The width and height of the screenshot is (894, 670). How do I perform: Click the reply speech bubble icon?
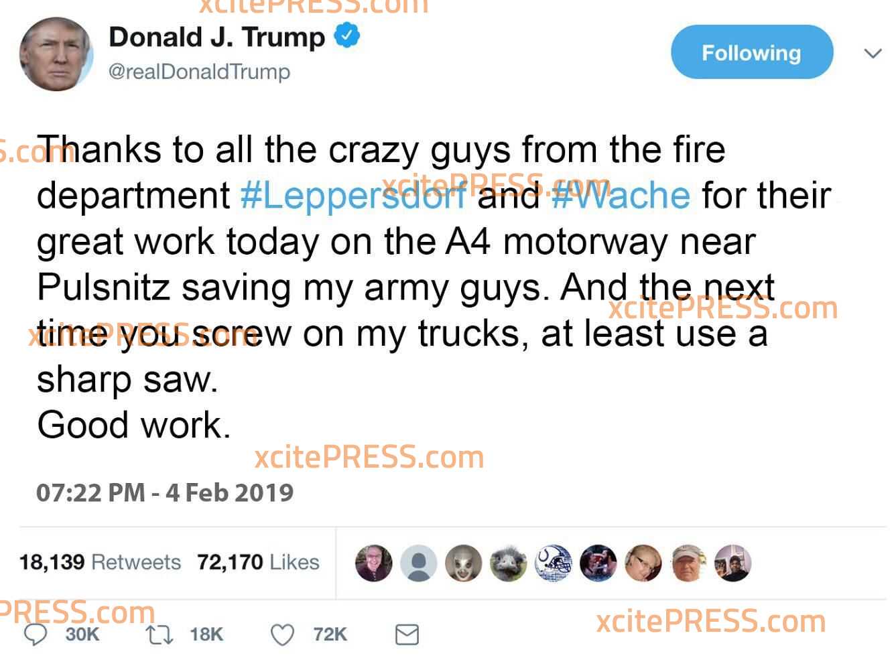[36, 634]
